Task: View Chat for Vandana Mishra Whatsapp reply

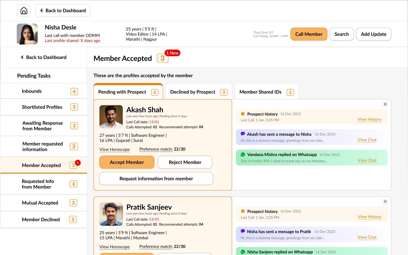Action: pos(367,160)
